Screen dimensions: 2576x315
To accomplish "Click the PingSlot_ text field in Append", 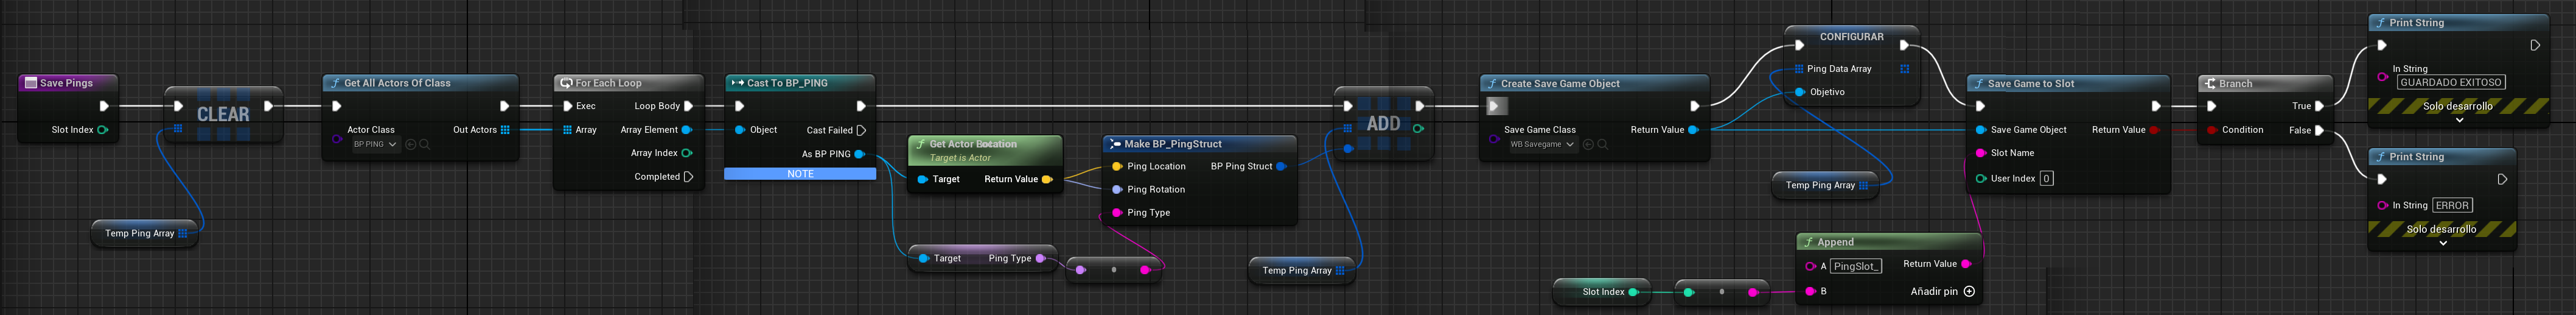I will point(1856,267).
